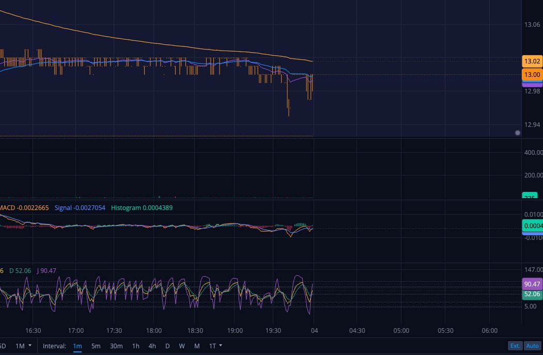The image size is (543, 355).
Task: Click the 5.00 KDJ axis label
Action: click(x=530, y=306)
